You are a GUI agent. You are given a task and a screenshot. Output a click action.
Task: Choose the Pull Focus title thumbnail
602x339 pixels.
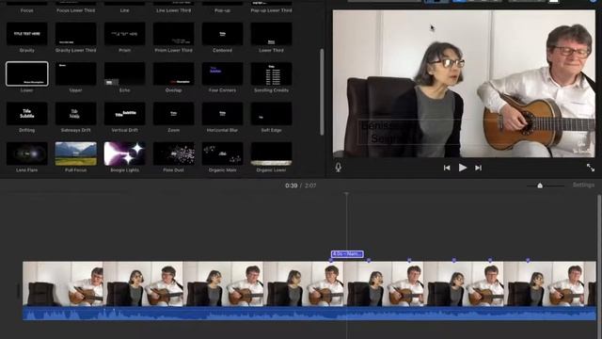(75, 153)
